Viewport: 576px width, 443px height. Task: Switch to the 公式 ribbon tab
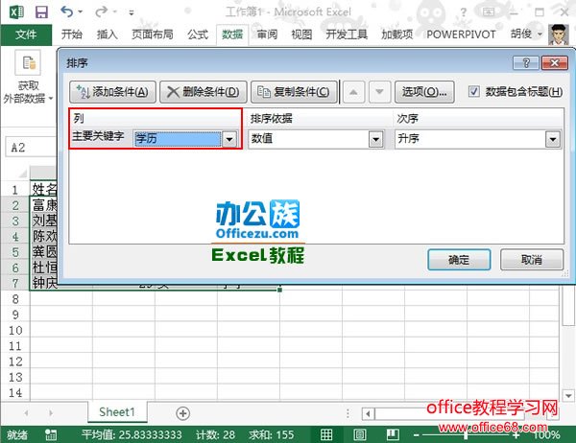pos(198,35)
